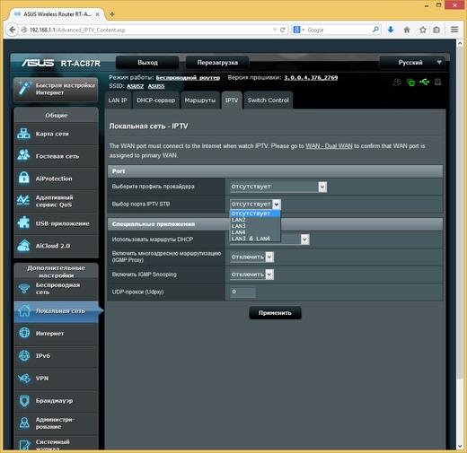Click Применить apply button
467x453 pixels.
(x=275, y=313)
